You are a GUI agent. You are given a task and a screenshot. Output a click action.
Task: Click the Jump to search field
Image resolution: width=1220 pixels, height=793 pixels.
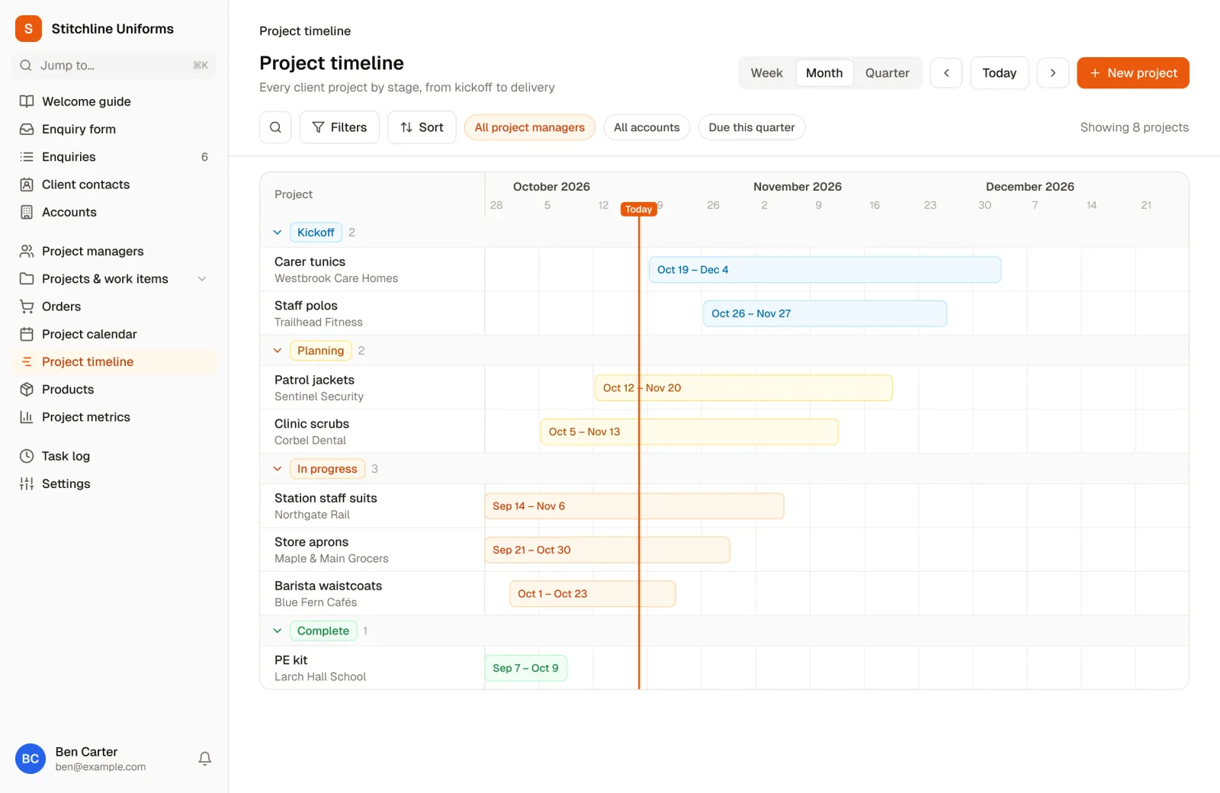(114, 66)
